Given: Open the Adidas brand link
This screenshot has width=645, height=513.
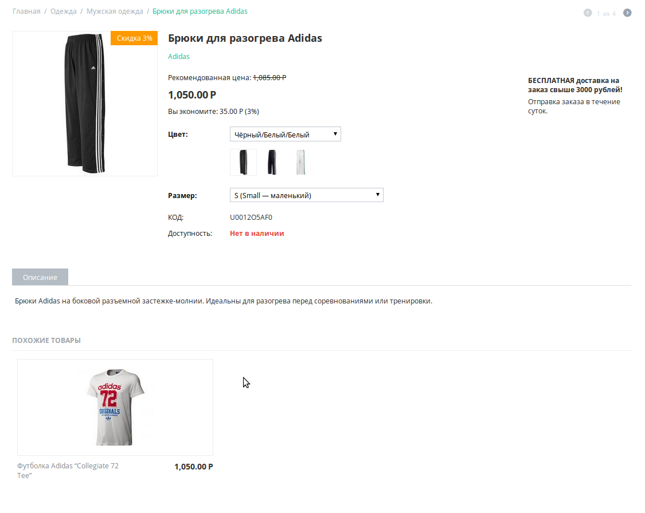Looking at the screenshot, I should pyautogui.click(x=178, y=56).
